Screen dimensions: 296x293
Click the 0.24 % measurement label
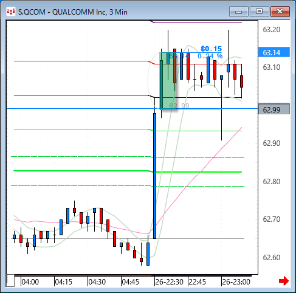click(210, 56)
